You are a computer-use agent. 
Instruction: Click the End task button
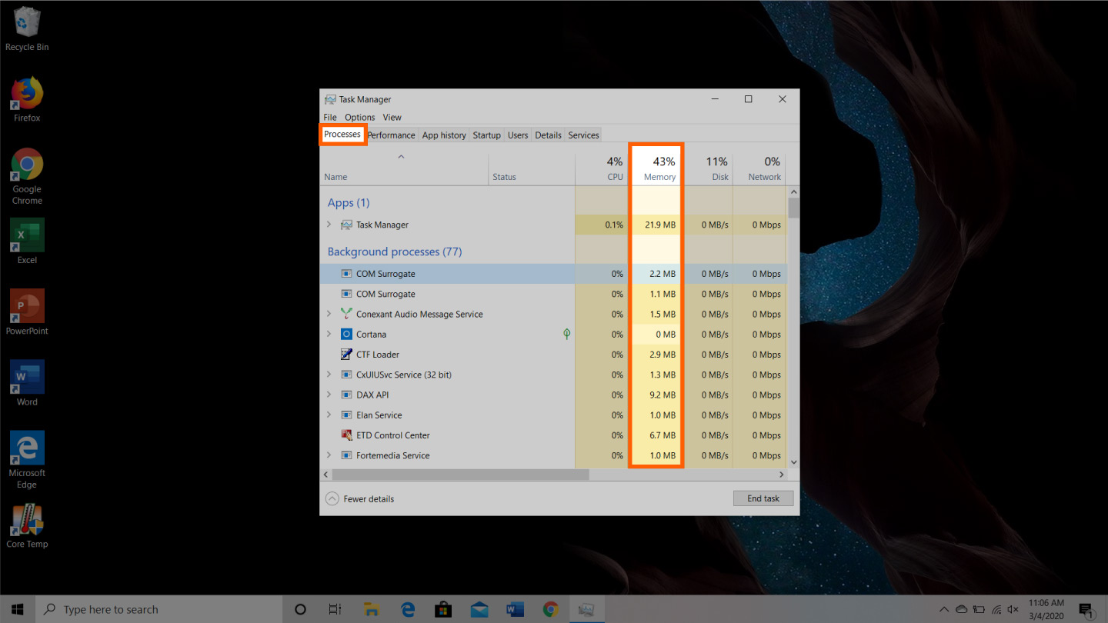763,498
